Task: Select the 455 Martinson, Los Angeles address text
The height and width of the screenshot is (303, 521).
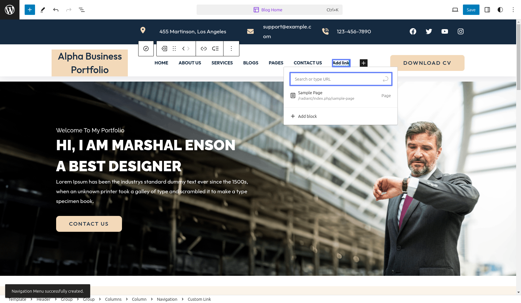Action: point(193,31)
